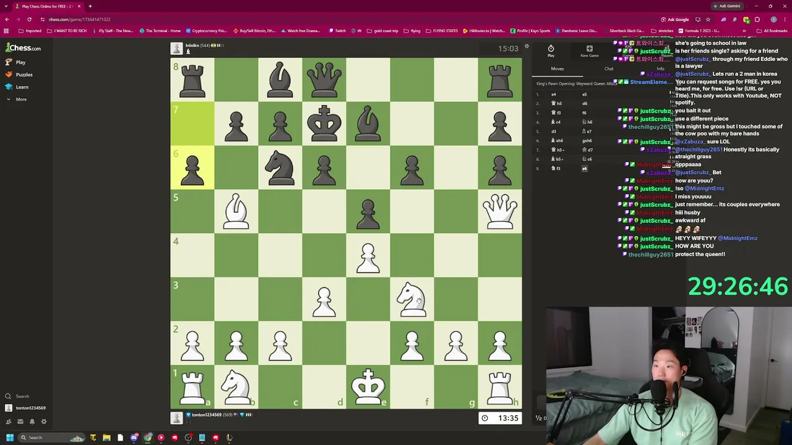Click the board settings gear icon
This screenshot has height=445, width=792.
527,46
